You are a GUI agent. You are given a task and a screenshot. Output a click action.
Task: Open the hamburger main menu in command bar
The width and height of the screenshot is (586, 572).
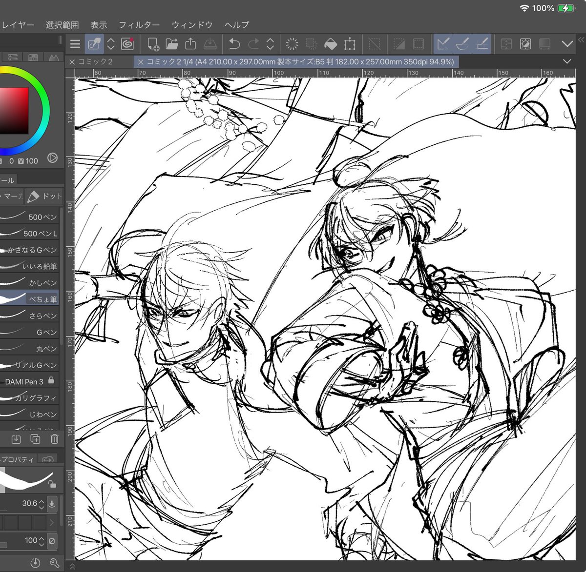(x=75, y=44)
